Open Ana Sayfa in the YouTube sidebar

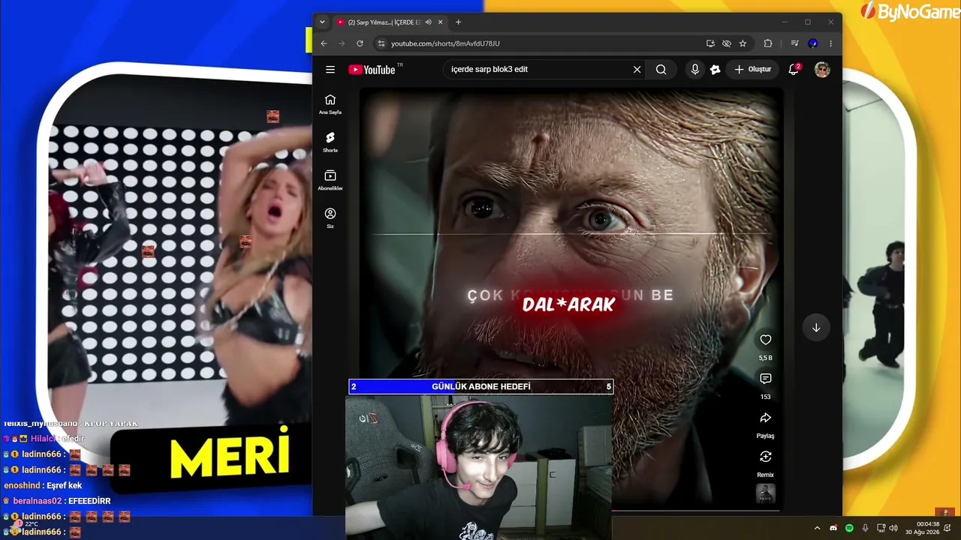pos(330,104)
